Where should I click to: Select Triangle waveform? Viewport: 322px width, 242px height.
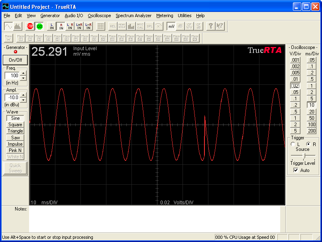15,131
